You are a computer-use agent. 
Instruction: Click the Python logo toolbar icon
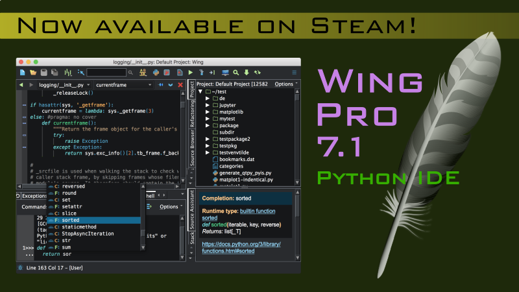tap(155, 73)
